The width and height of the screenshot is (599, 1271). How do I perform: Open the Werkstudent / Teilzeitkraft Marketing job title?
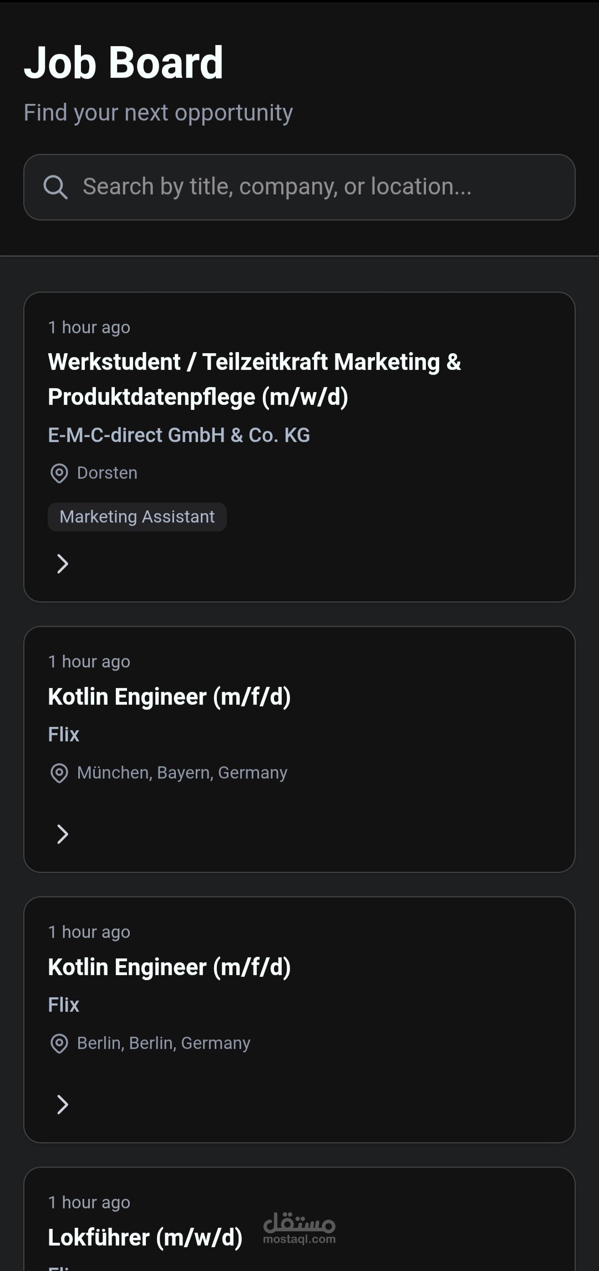click(x=254, y=379)
